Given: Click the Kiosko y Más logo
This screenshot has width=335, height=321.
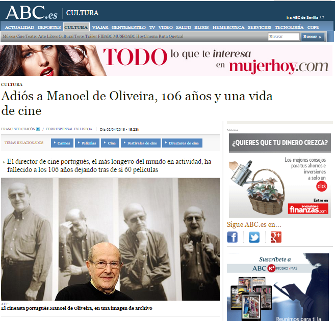Looking at the screenshot, I should click(282, 268).
